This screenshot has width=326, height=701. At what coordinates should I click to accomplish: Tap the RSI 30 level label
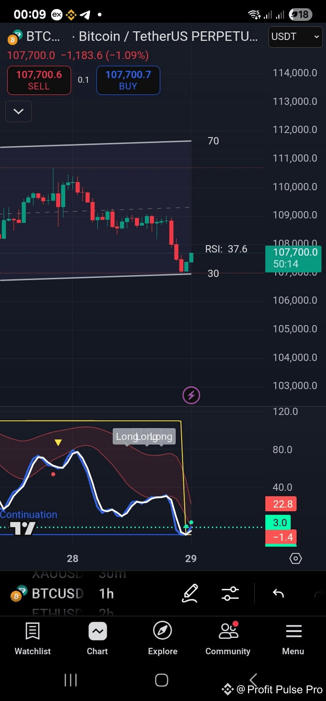pos(213,273)
